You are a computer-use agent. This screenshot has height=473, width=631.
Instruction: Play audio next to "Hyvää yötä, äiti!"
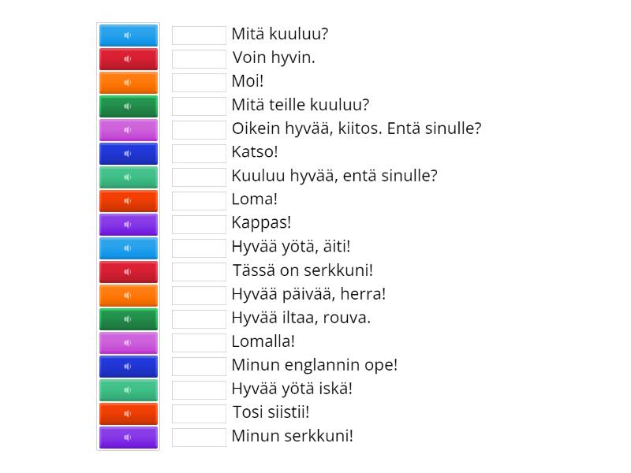[x=128, y=248]
